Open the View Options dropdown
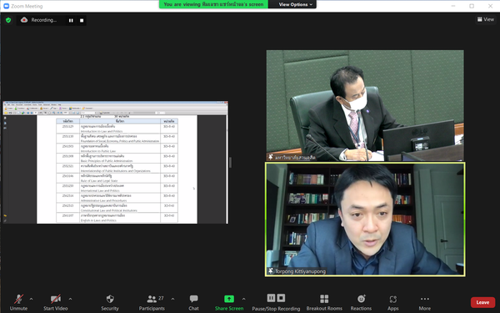Image resolution: width=500 pixels, height=313 pixels. (x=296, y=4)
